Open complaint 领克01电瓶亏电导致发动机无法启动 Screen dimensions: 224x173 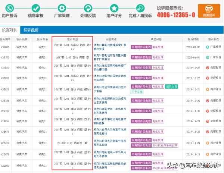pyautogui.click(x=110, y=78)
